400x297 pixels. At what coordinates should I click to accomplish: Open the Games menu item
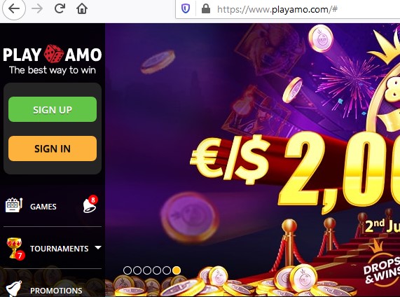click(43, 207)
